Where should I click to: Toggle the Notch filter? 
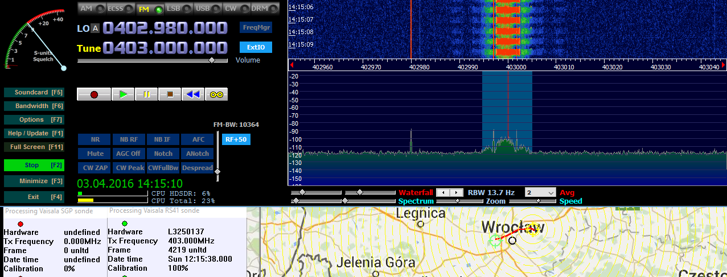(x=163, y=154)
